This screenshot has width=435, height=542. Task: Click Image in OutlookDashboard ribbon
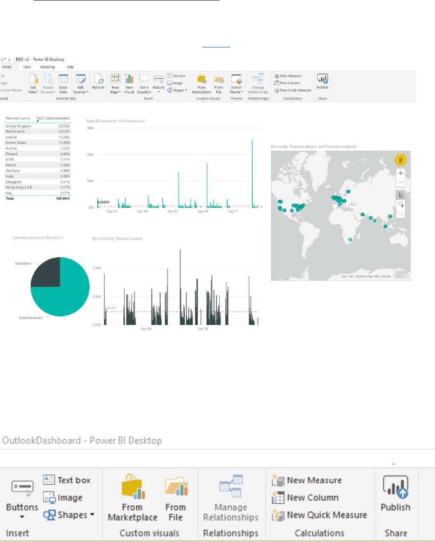(x=63, y=497)
